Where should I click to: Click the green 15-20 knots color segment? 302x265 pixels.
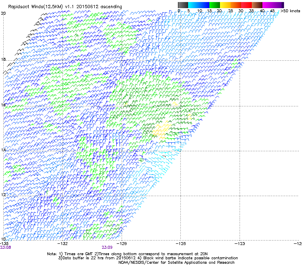click(x=215, y=5)
